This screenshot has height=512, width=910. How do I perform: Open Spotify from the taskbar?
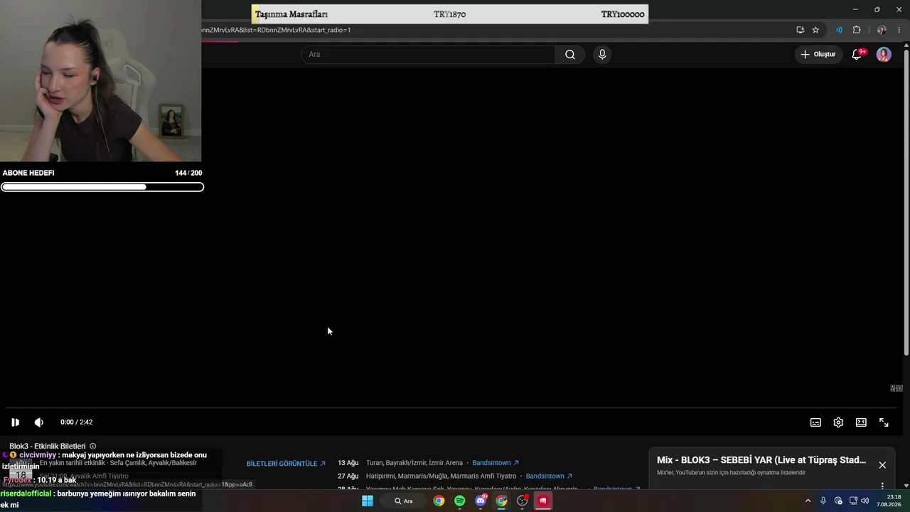(460, 501)
